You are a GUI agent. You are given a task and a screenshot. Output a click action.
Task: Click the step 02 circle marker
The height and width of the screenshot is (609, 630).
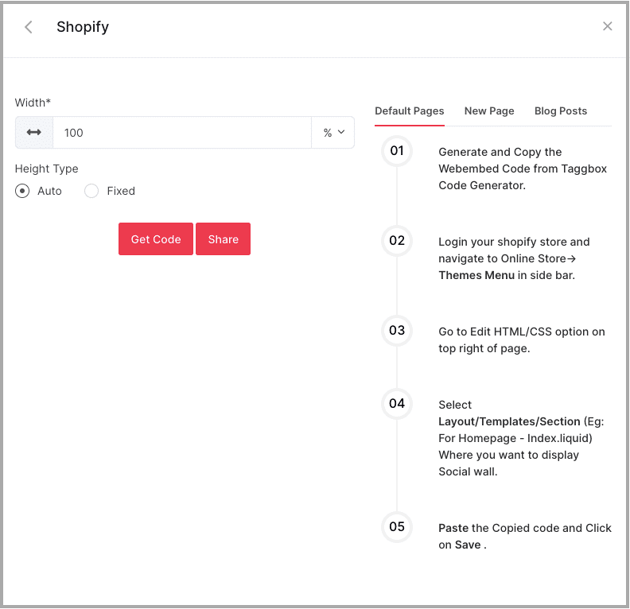pyautogui.click(x=397, y=241)
